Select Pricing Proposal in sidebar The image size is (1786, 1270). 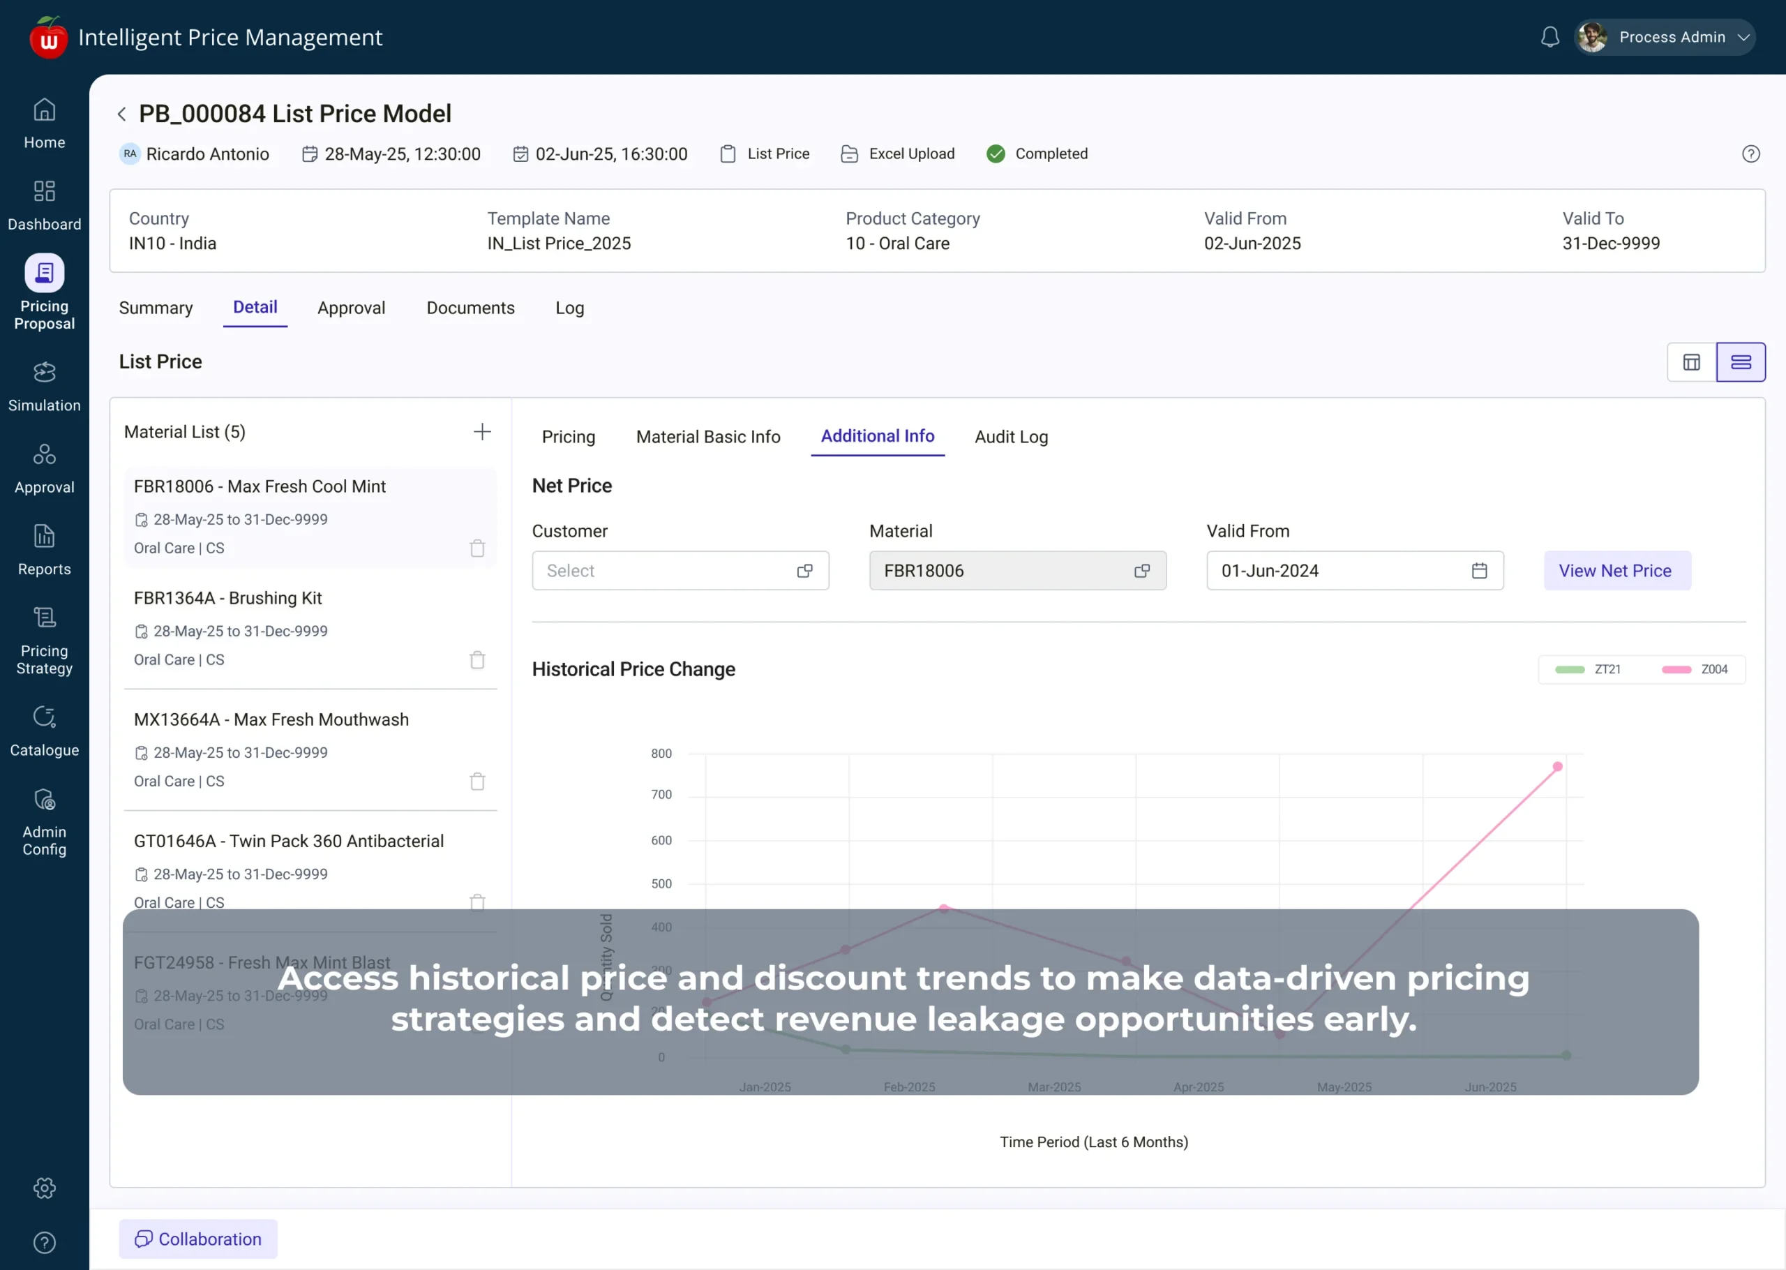(45, 292)
